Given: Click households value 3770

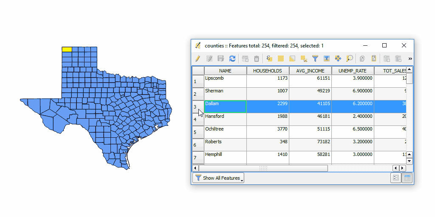Looking at the screenshot, I should (x=268, y=132).
